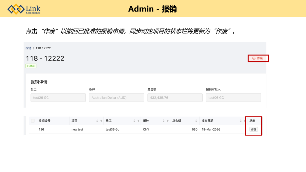Sort the table by 提交日期 column
The width and height of the screenshot is (306, 172).
[x=241, y=121]
